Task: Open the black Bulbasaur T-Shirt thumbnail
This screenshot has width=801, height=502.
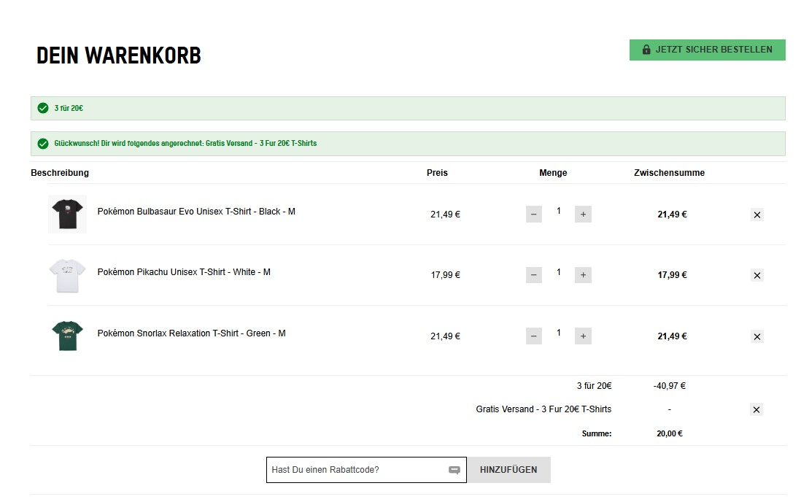Action: [x=67, y=215]
